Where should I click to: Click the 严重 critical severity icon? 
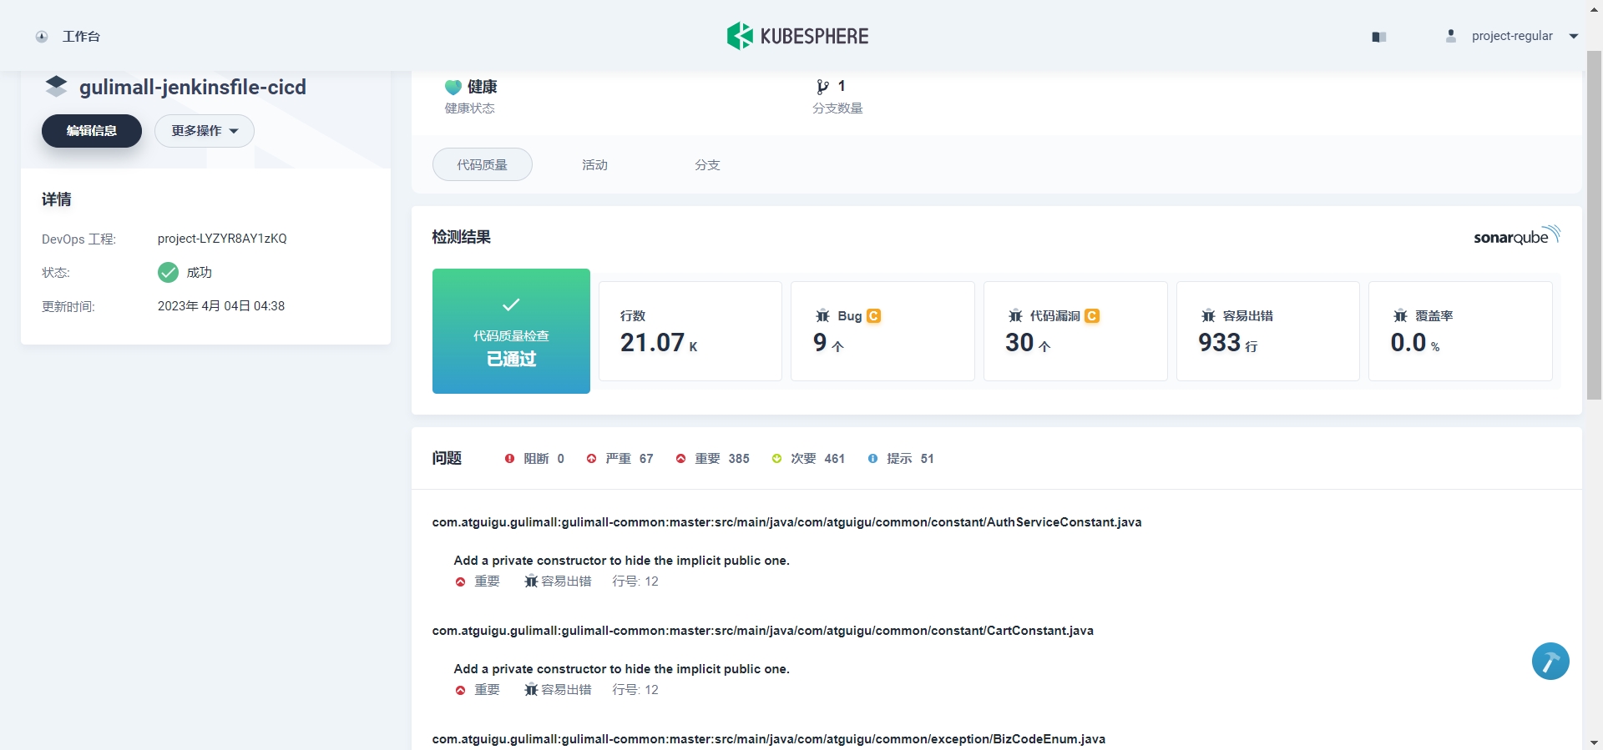tap(591, 459)
